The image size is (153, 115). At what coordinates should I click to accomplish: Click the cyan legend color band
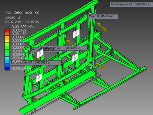coord(7,58)
